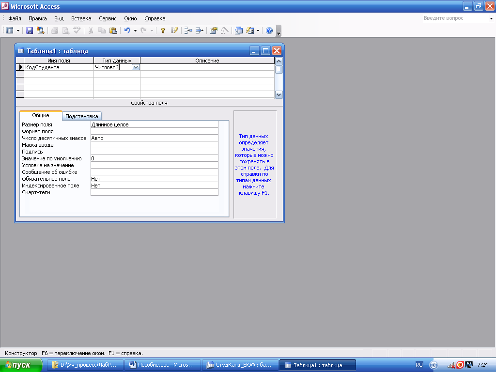Open the D:\Уч_процесс taskbar folder button
Image resolution: width=496 pixels, height=372 pixels.
coord(85,365)
